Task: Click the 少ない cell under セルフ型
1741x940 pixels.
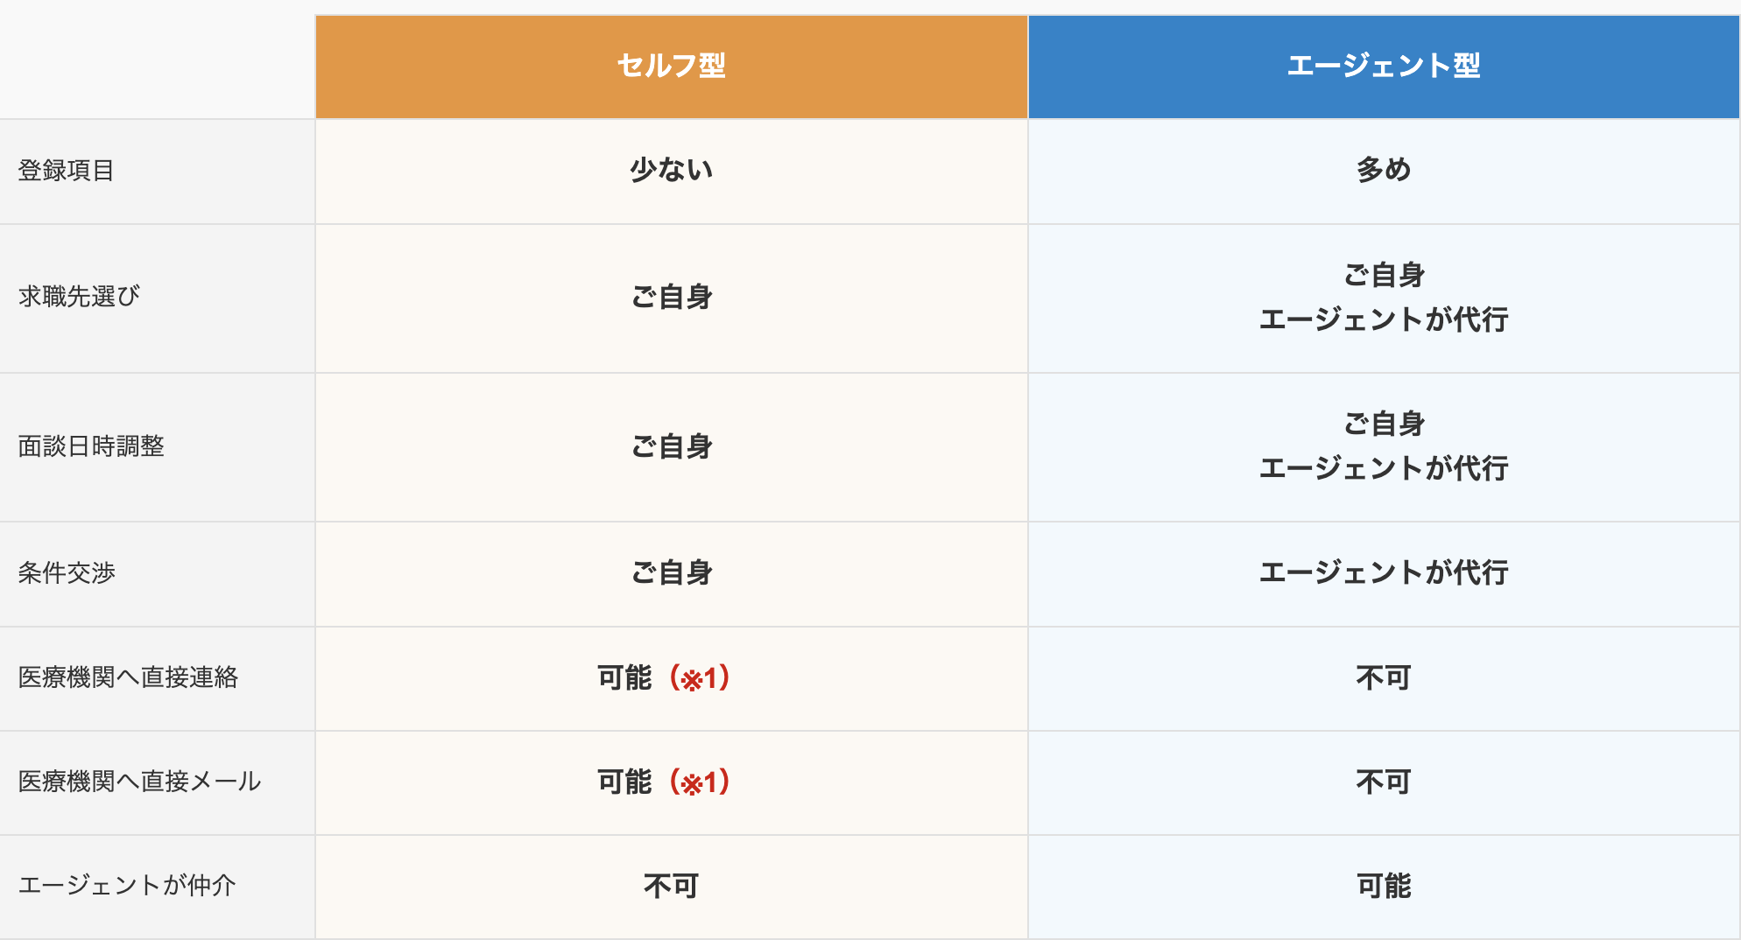Action: [x=672, y=170]
